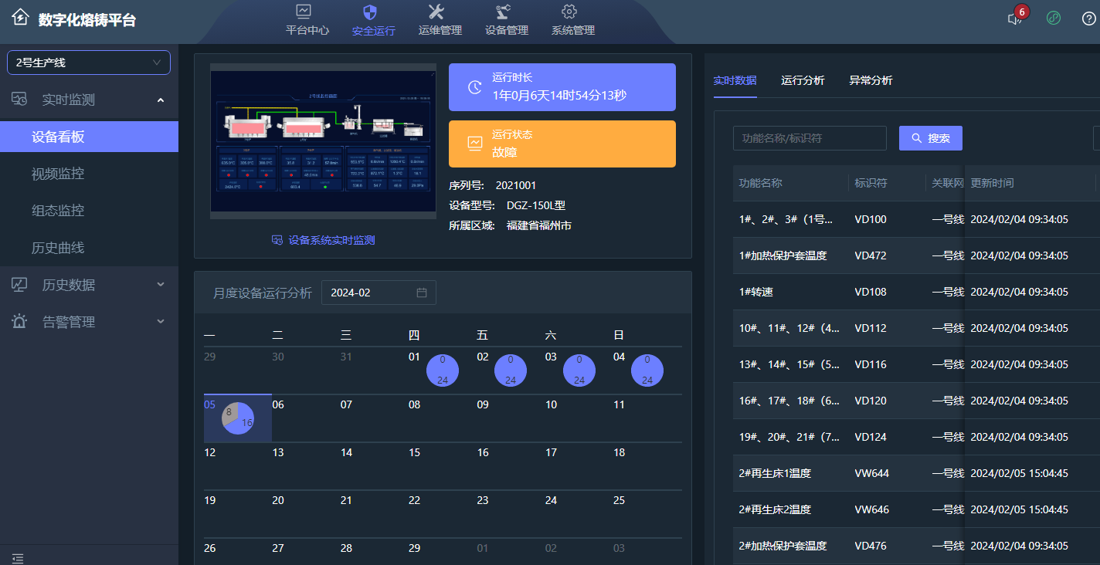This screenshot has height=565, width=1100.
Task: Open the calendar icon beside 2024-02
Action: [x=423, y=293]
